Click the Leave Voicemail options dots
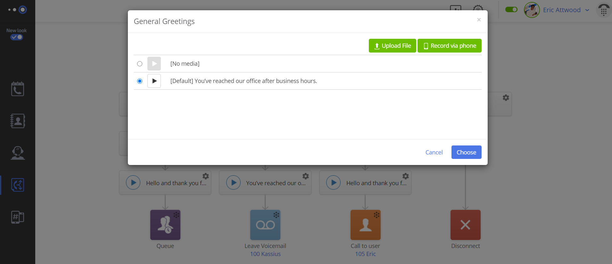Image resolution: width=612 pixels, height=264 pixels. pos(276,215)
